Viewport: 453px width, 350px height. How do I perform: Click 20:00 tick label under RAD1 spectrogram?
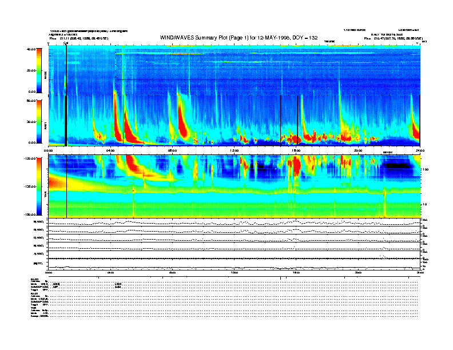tap(358, 150)
